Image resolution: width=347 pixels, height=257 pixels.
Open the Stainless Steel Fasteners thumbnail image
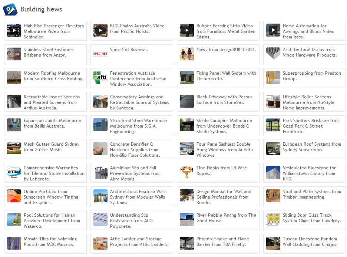(14, 54)
